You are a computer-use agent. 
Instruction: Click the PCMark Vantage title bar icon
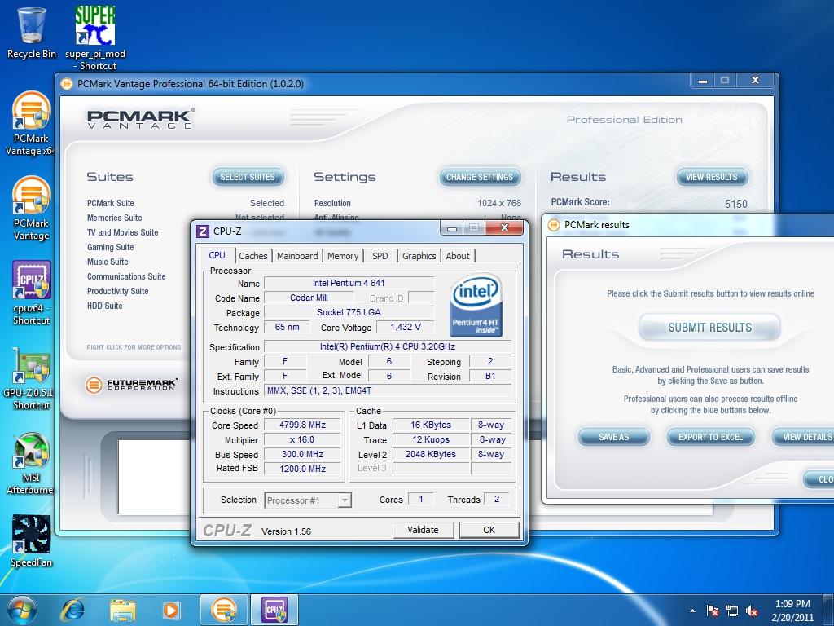coord(67,84)
